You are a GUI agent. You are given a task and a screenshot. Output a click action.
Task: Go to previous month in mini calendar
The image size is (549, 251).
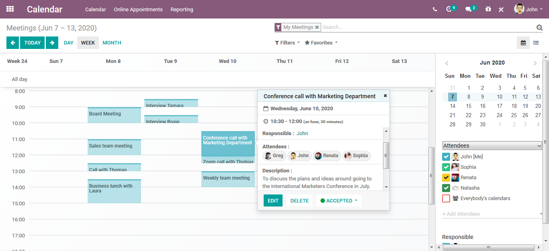pos(447,63)
